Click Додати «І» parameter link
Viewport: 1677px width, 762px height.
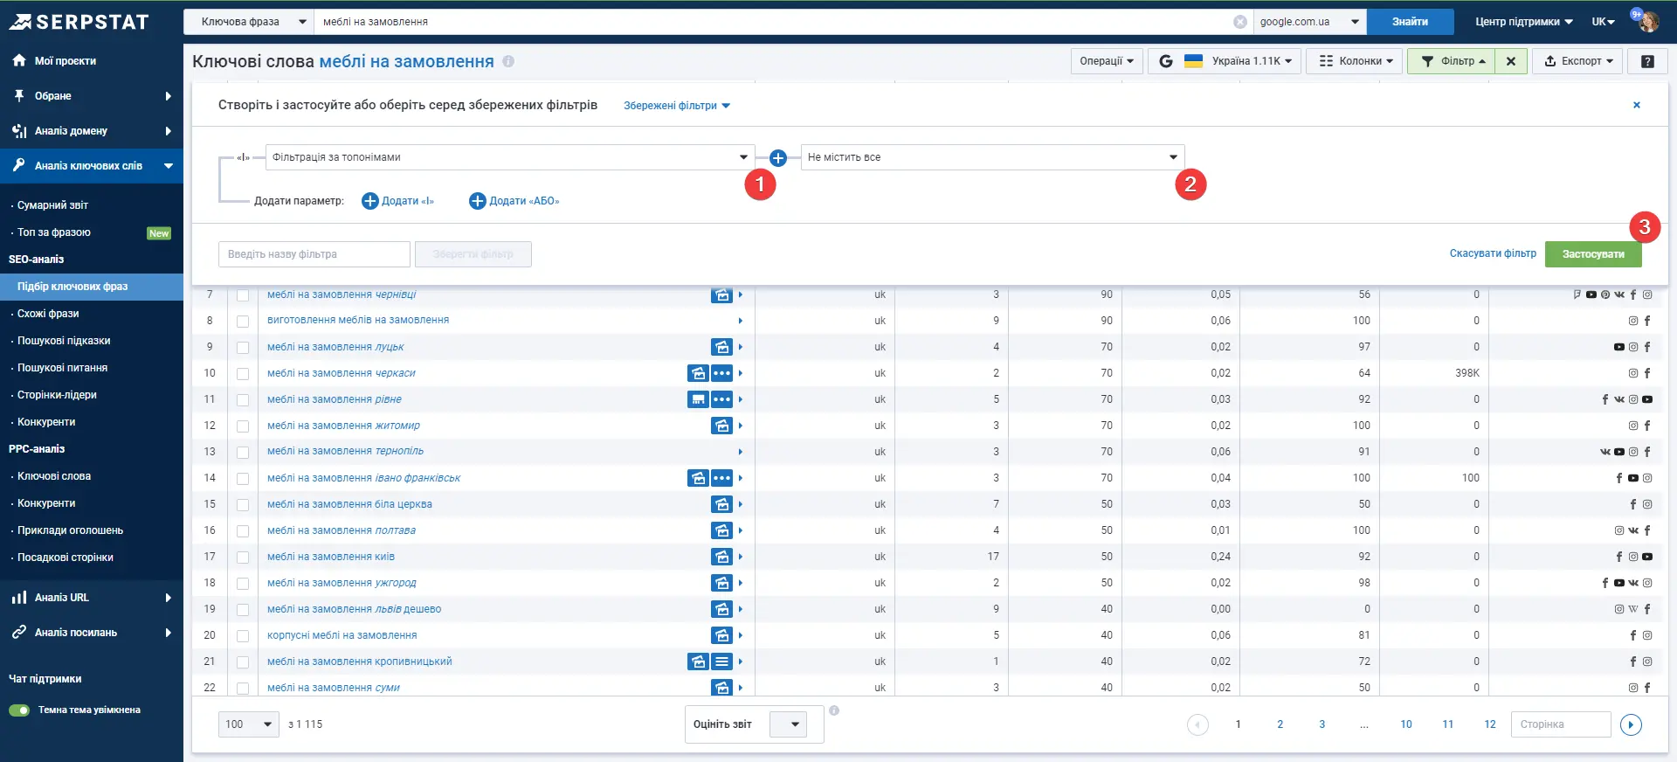(398, 201)
